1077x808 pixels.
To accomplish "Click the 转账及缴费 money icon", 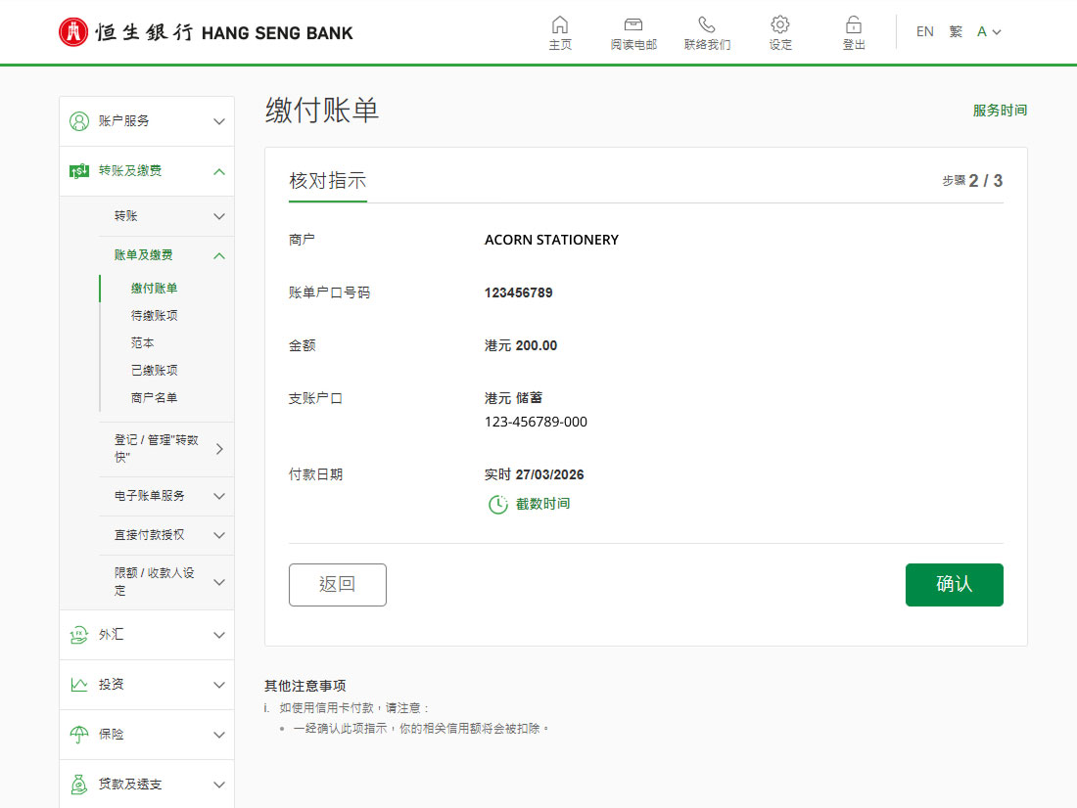I will 79,171.
